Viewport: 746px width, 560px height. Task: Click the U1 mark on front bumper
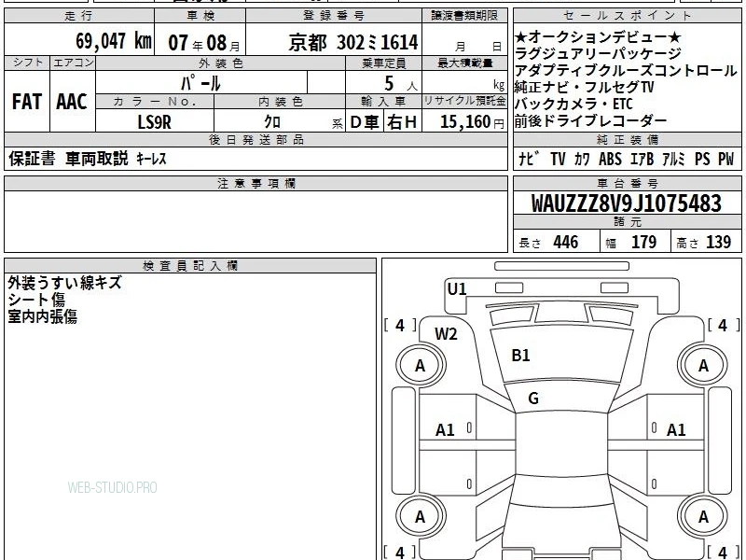(457, 289)
